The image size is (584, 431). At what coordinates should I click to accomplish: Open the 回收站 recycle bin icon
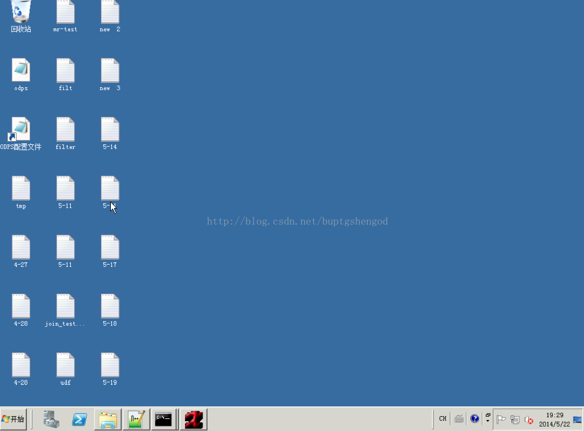pyautogui.click(x=20, y=15)
